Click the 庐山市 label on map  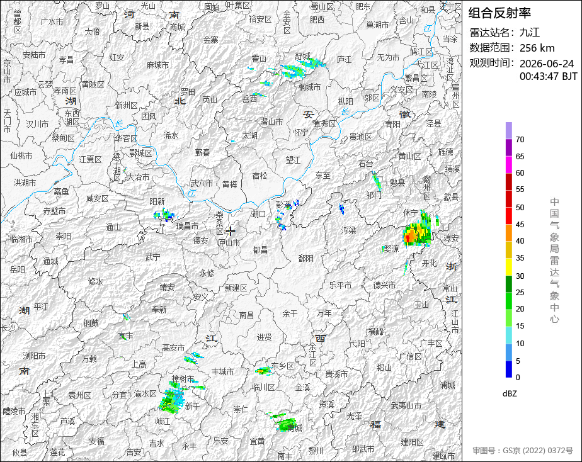click(229, 242)
